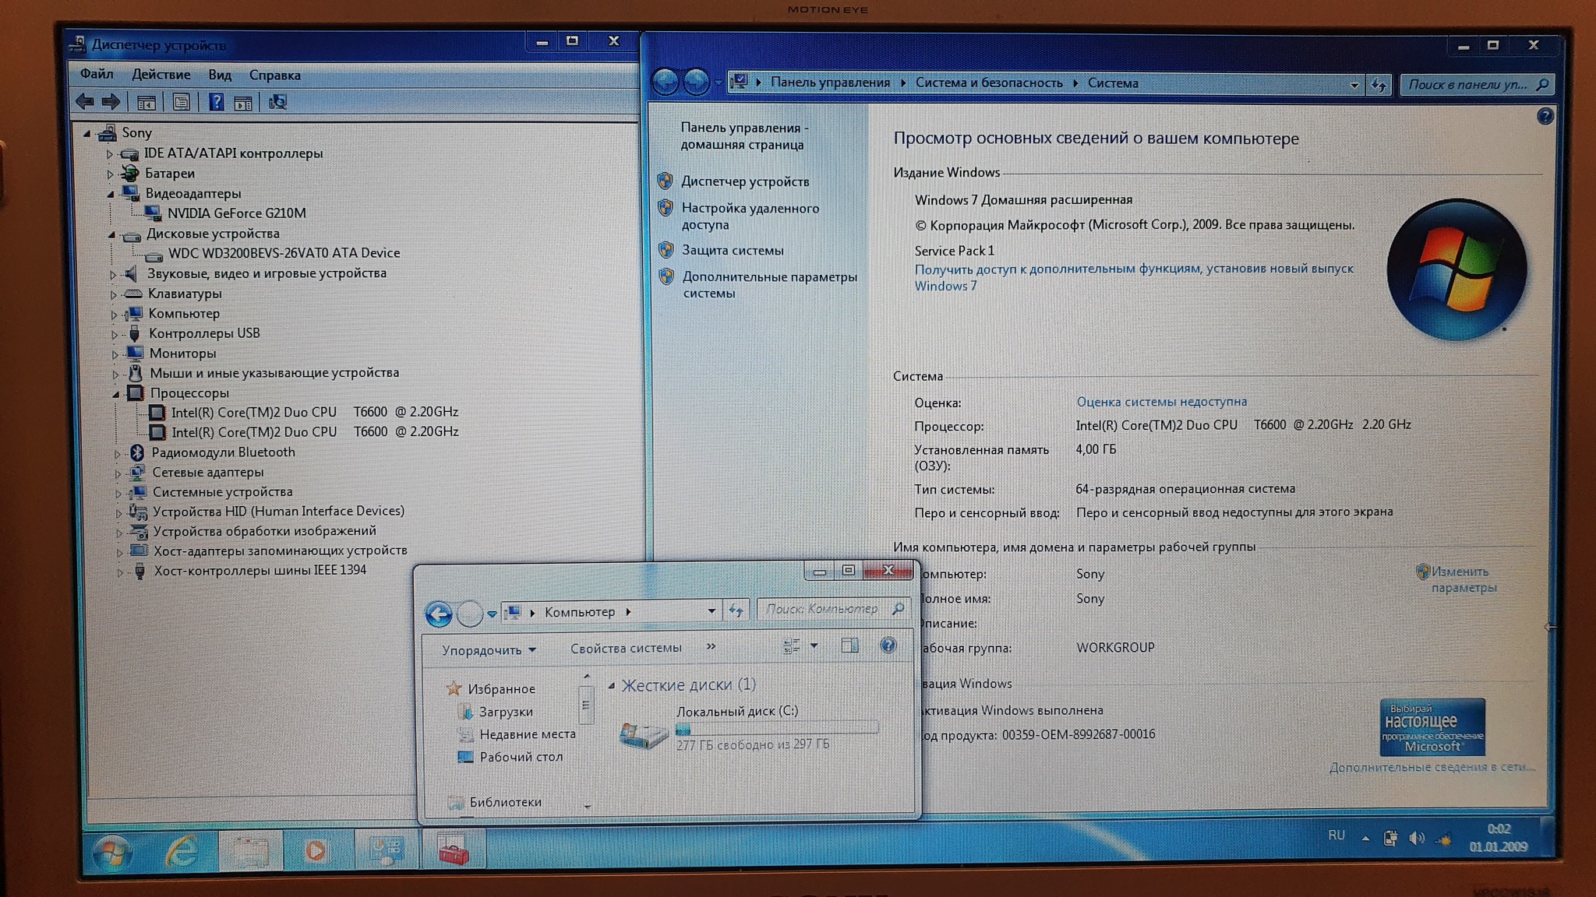Expand the Батареи node
1596x897 pixels.
click(x=110, y=174)
